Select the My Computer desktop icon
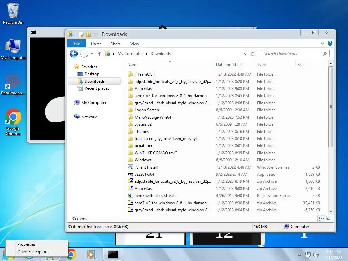Viewport: 348px width, 261px height. pos(13,49)
